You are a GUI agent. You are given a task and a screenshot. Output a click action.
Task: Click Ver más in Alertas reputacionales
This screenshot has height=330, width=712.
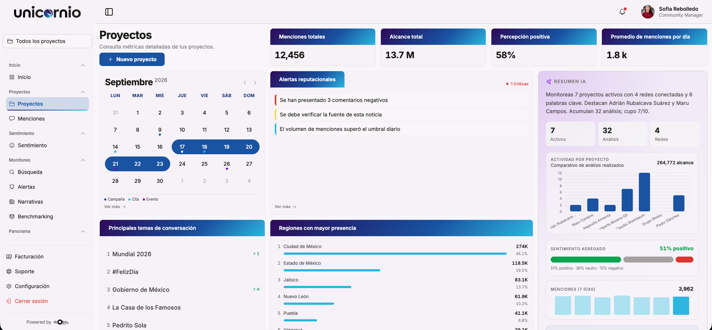pos(285,207)
